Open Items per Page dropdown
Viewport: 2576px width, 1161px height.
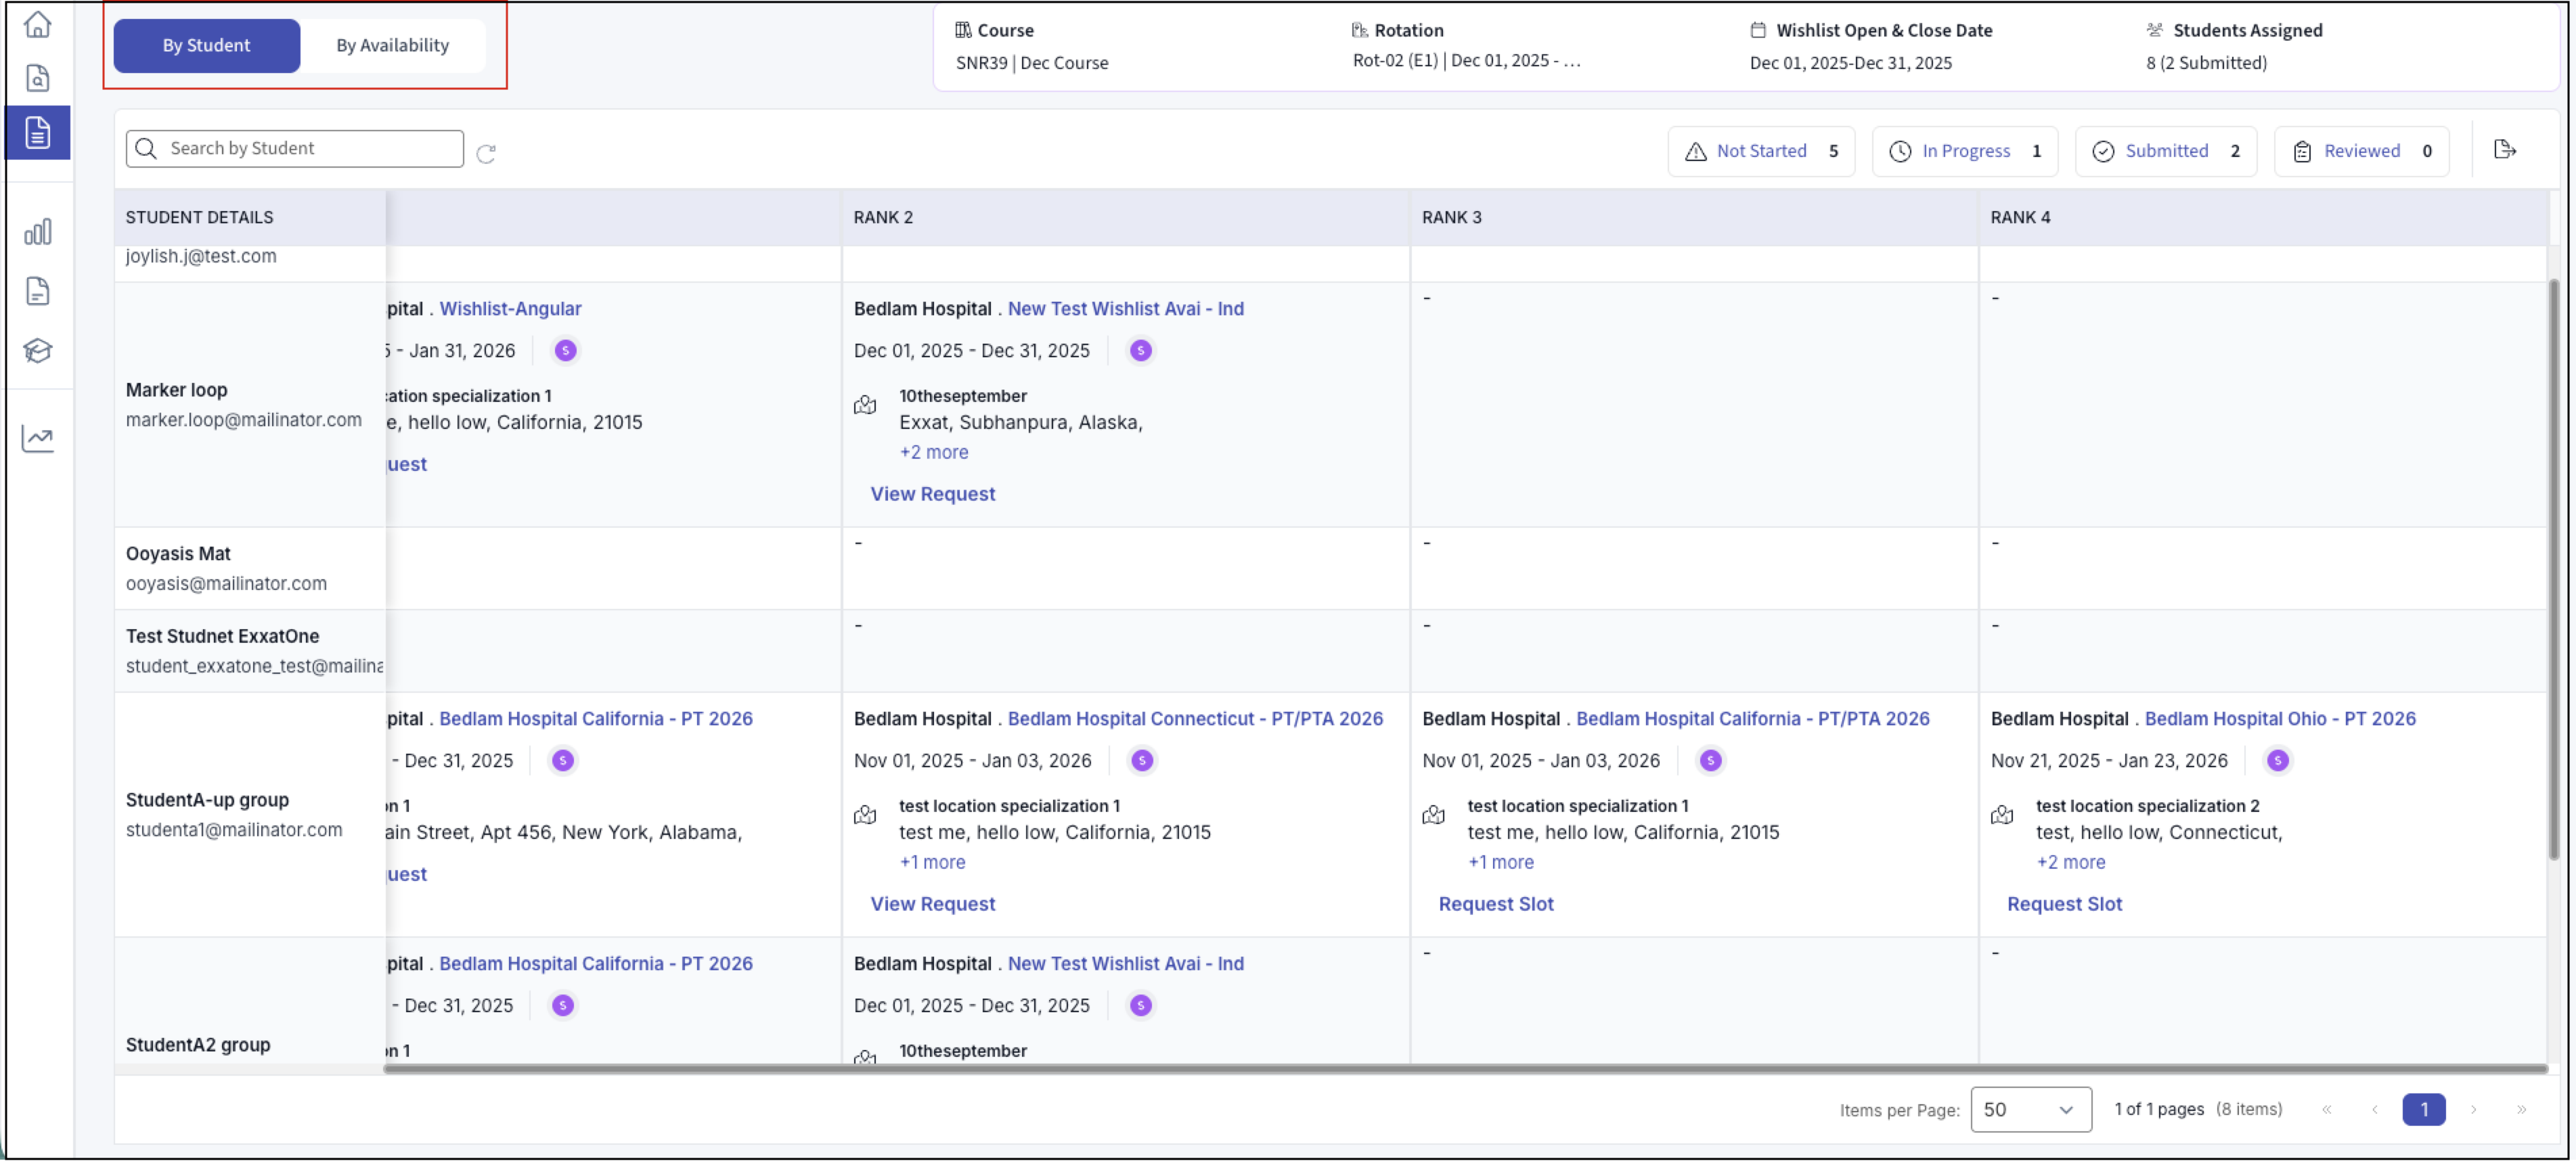(x=2030, y=1109)
